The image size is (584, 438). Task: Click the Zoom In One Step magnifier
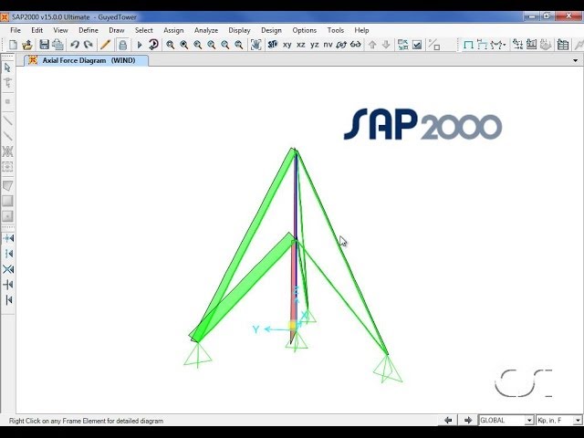pos(212,45)
